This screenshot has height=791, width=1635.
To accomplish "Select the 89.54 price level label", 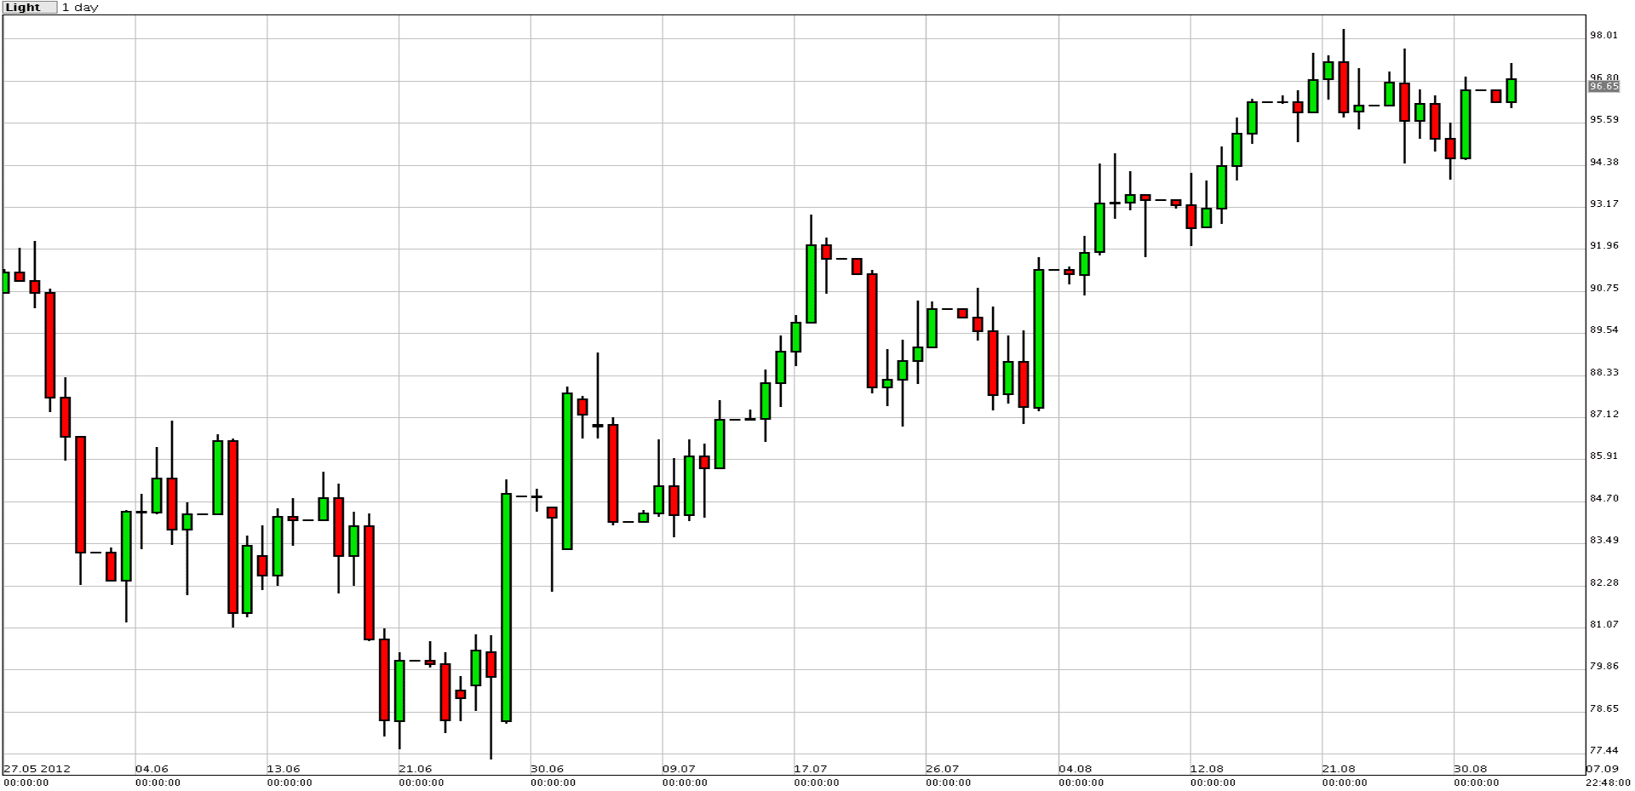I will coord(1603,330).
